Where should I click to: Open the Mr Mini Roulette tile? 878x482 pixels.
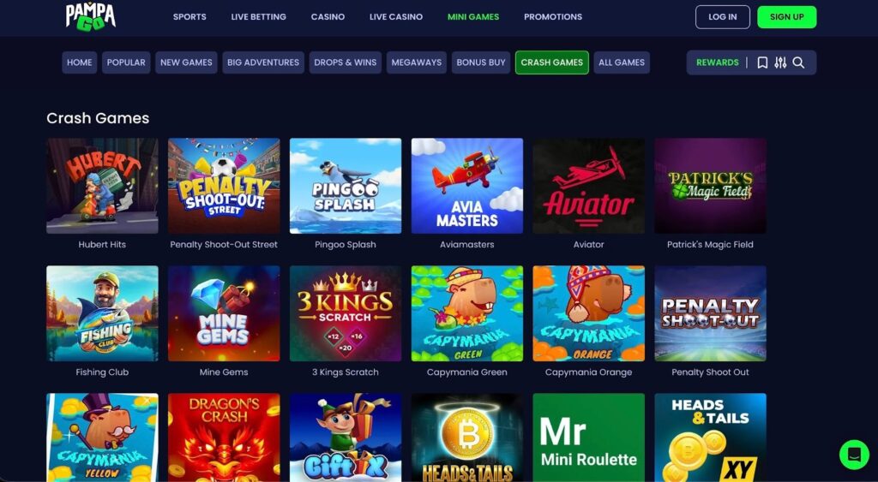click(588, 437)
